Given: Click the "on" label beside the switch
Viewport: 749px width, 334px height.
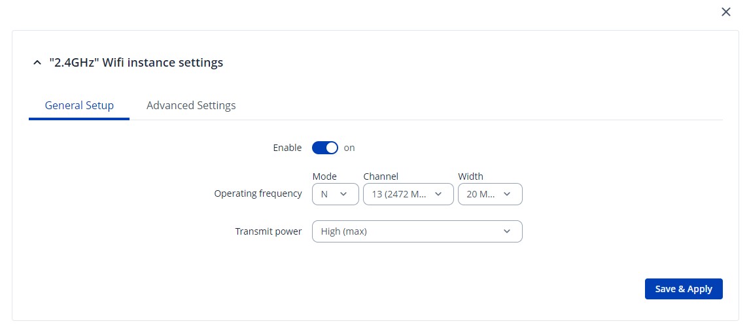Looking at the screenshot, I should 349,148.
